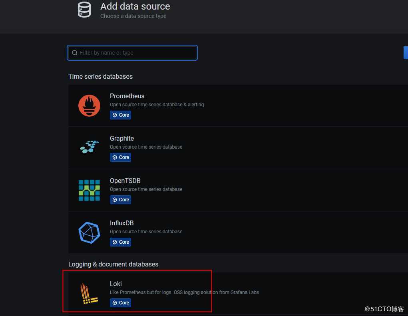Screen dimensions: 408x316
Task: Click the Core badge under OpenTSDB
Action: coord(120,200)
